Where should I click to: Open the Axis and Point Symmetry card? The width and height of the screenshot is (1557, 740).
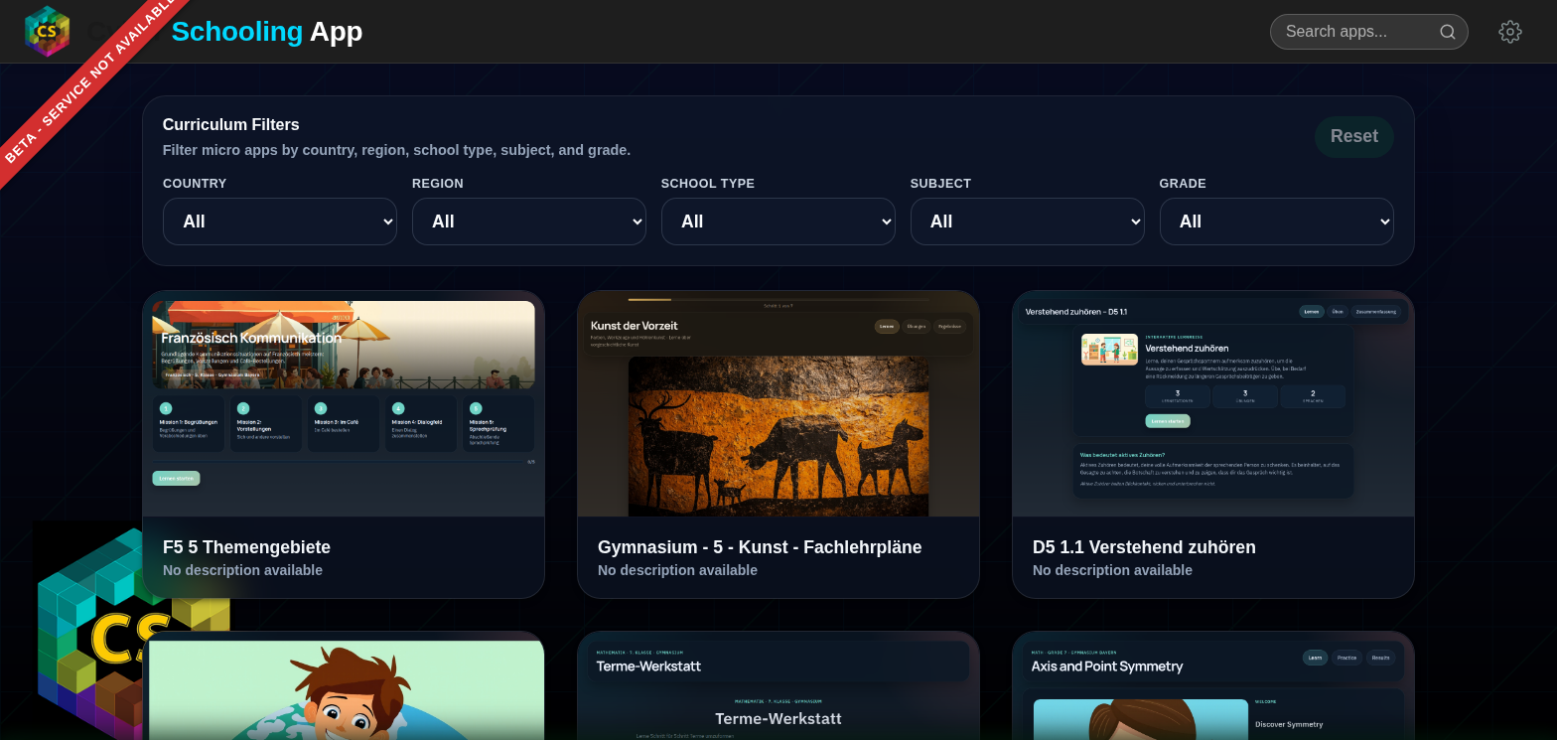(1213, 686)
